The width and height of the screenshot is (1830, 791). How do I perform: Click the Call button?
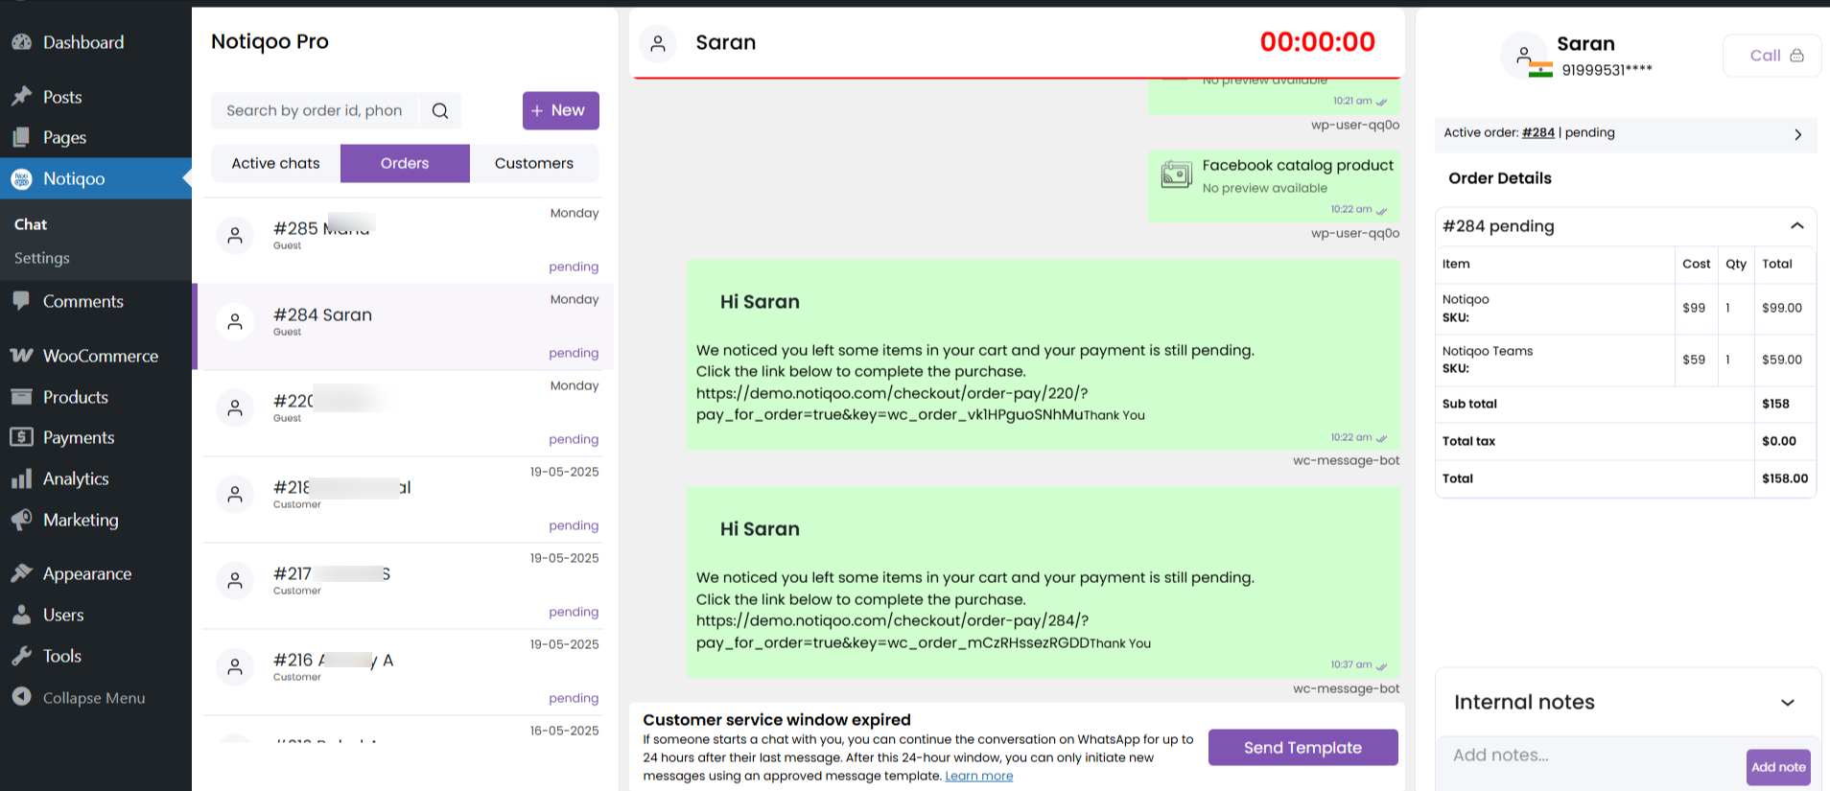click(1771, 56)
